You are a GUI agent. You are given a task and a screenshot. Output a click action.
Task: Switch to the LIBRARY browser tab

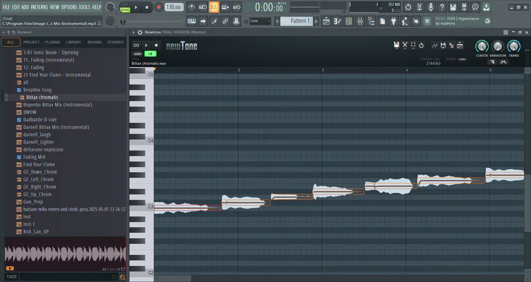point(74,42)
